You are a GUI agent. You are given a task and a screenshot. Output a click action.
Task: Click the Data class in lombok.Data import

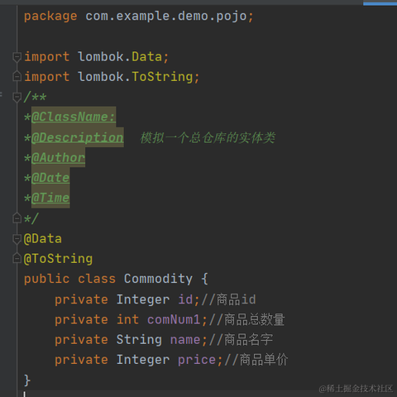coord(146,57)
